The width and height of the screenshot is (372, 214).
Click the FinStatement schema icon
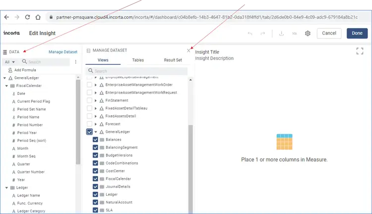(x=102, y=100)
